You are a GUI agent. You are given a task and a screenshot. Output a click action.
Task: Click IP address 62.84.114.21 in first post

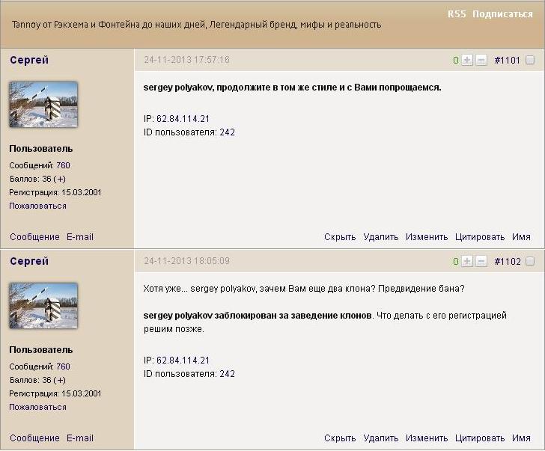(x=183, y=119)
